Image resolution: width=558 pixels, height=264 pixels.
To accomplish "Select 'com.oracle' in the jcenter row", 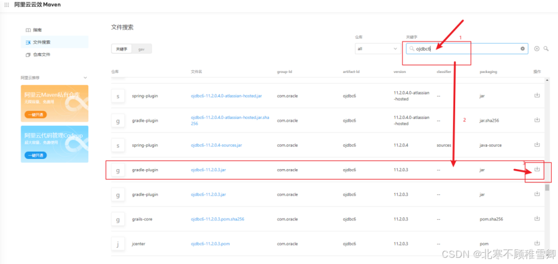I will coord(287,244).
